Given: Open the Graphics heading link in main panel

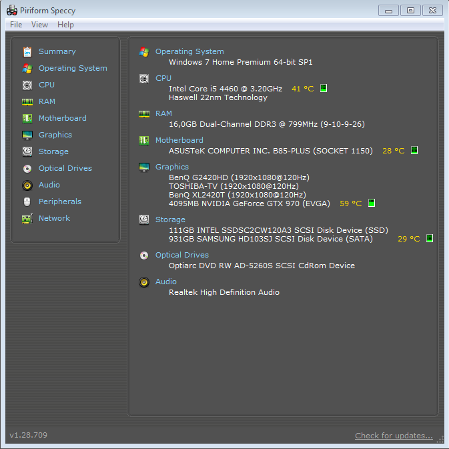Looking at the screenshot, I should pos(172,167).
